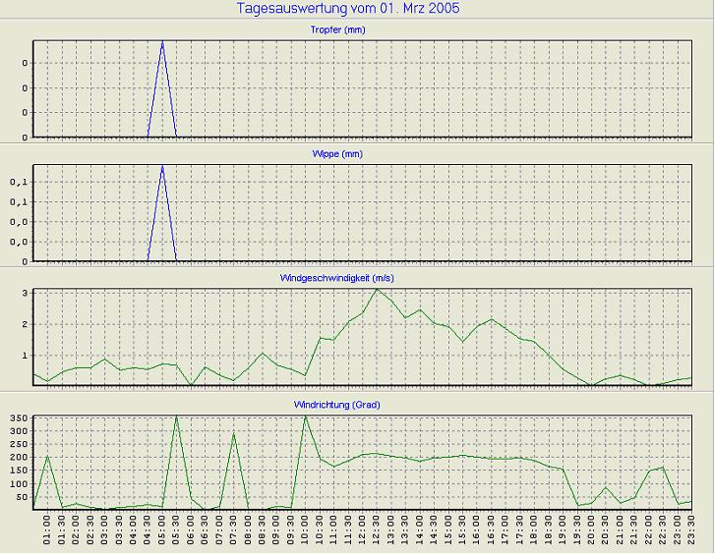Select the 'Wippe (mm)' chart heading
Screen dimensions: 714x554
click(358, 154)
